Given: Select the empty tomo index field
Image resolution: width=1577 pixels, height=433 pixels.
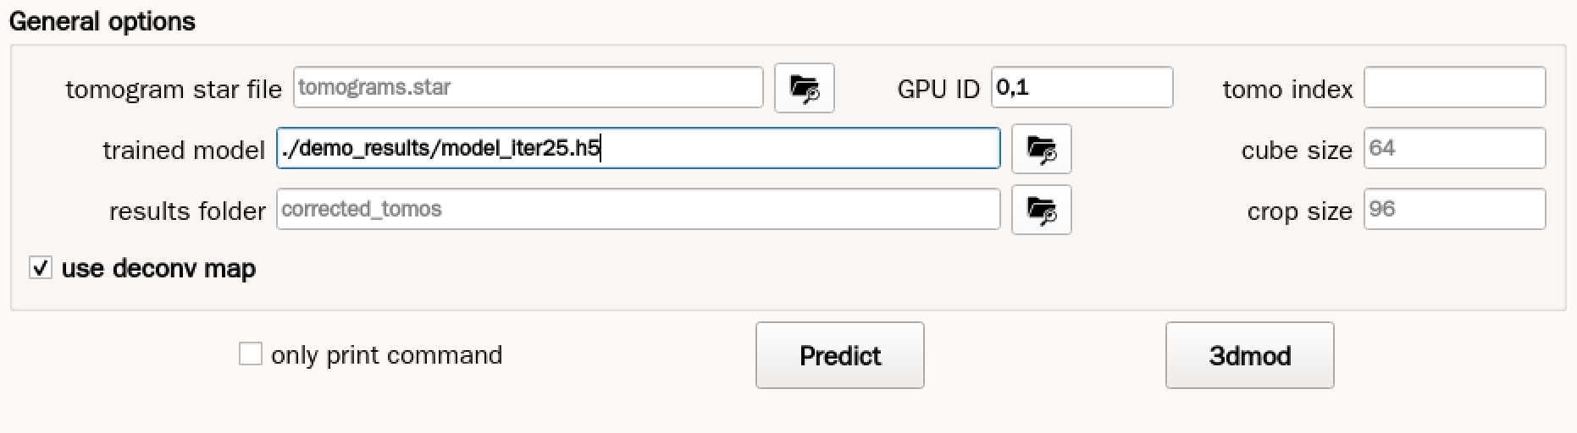Looking at the screenshot, I should (1454, 88).
